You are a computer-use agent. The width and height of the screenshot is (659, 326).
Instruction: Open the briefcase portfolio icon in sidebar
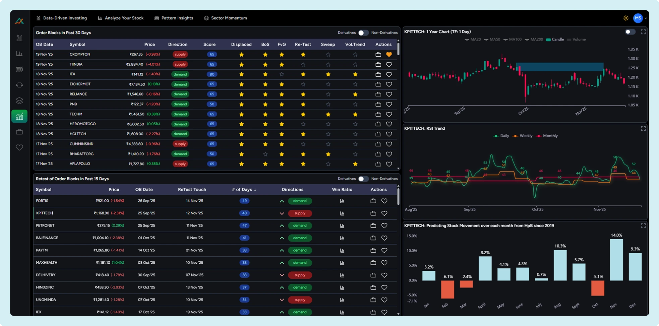[19, 132]
